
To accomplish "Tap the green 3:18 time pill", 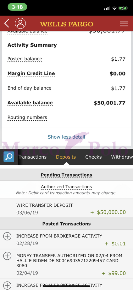I will coord(17,7).
